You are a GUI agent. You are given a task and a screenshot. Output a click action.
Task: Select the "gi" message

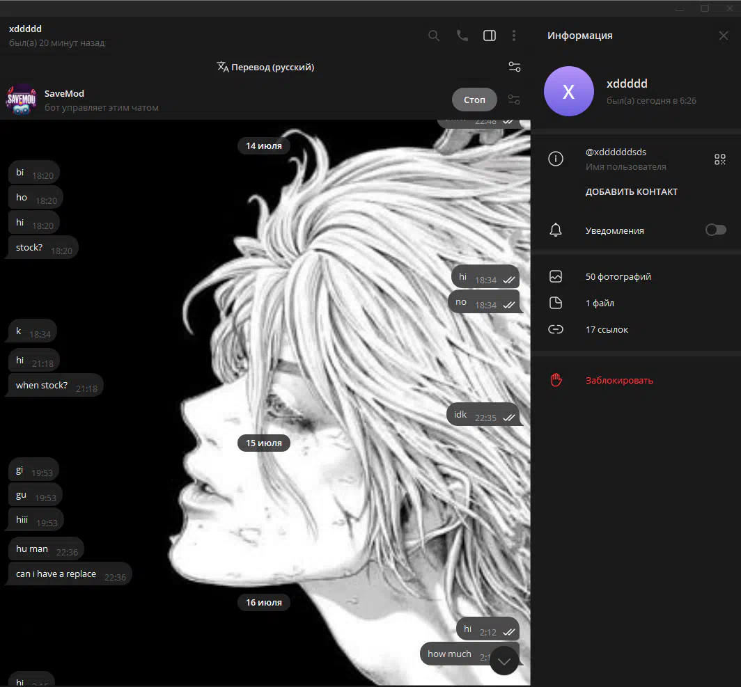point(33,470)
